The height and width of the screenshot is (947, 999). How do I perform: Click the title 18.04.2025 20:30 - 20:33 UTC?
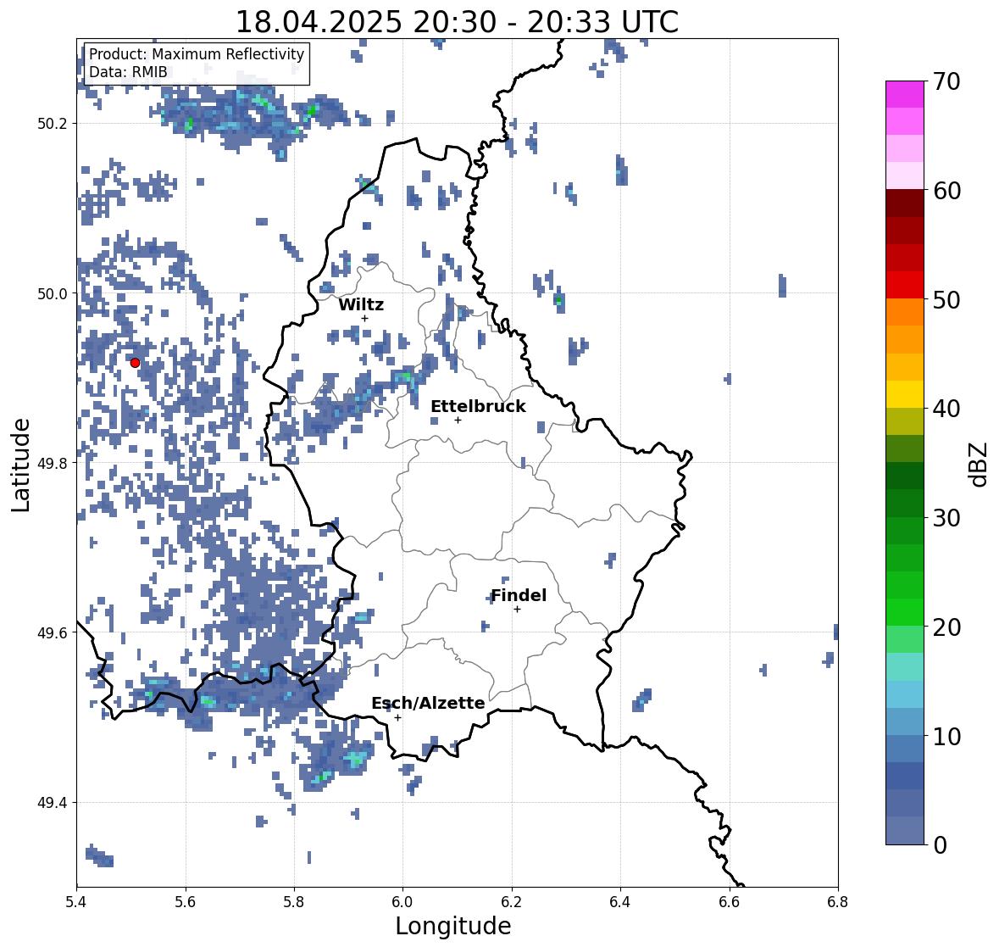click(457, 22)
